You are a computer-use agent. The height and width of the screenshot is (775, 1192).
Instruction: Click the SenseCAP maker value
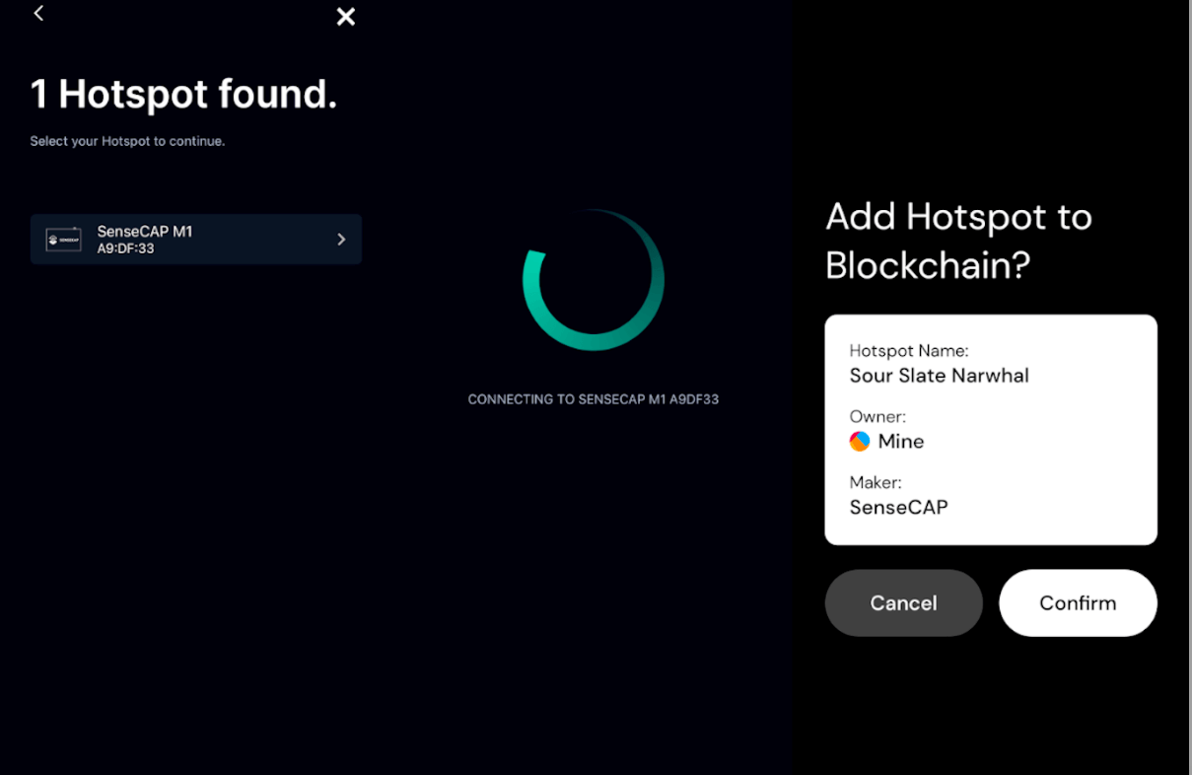[x=898, y=508]
